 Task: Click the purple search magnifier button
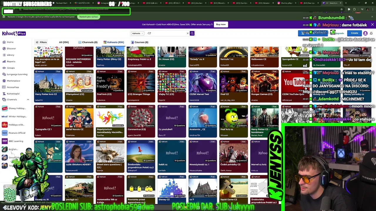click(x=192, y=33)
